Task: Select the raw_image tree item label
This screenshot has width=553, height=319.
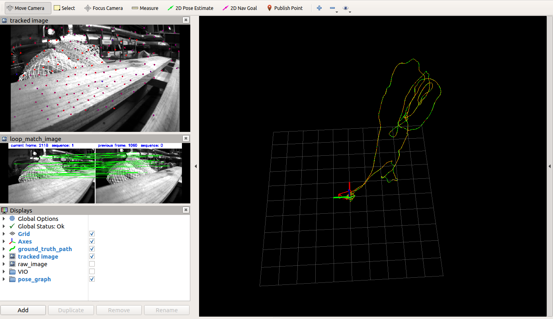Action: 33,264
